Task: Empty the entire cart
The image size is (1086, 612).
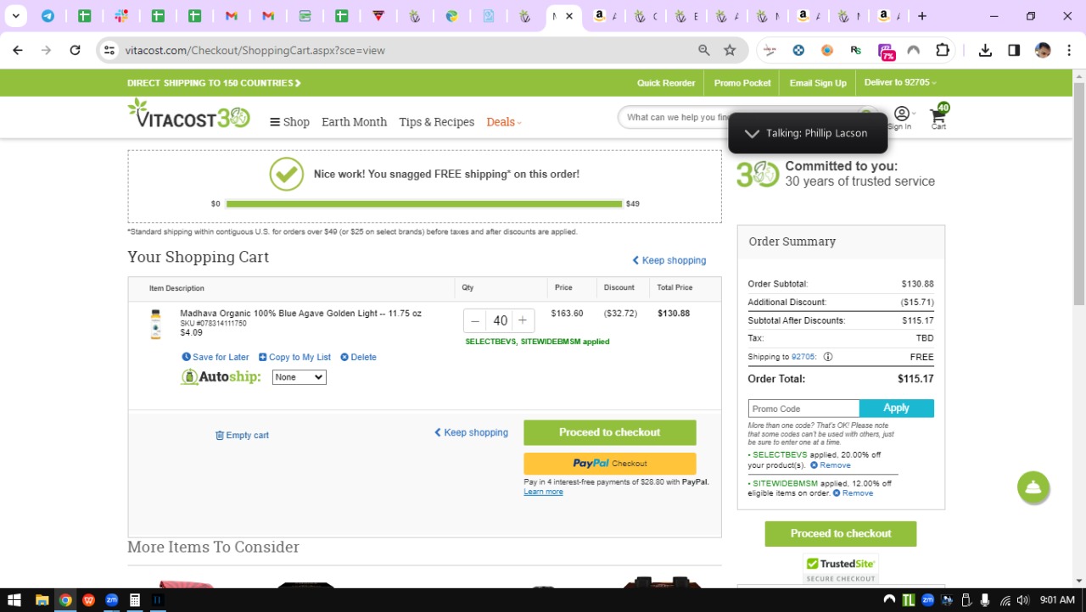Action: coord(242,435)
